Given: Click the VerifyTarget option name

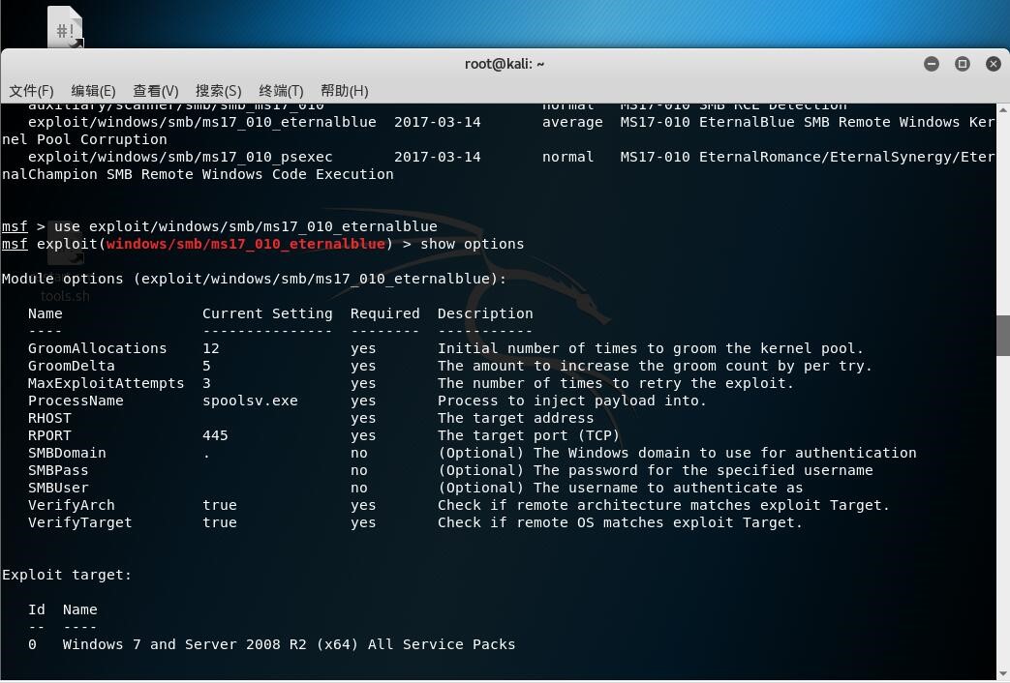Looking at the screenshot, I should point(79,522).
